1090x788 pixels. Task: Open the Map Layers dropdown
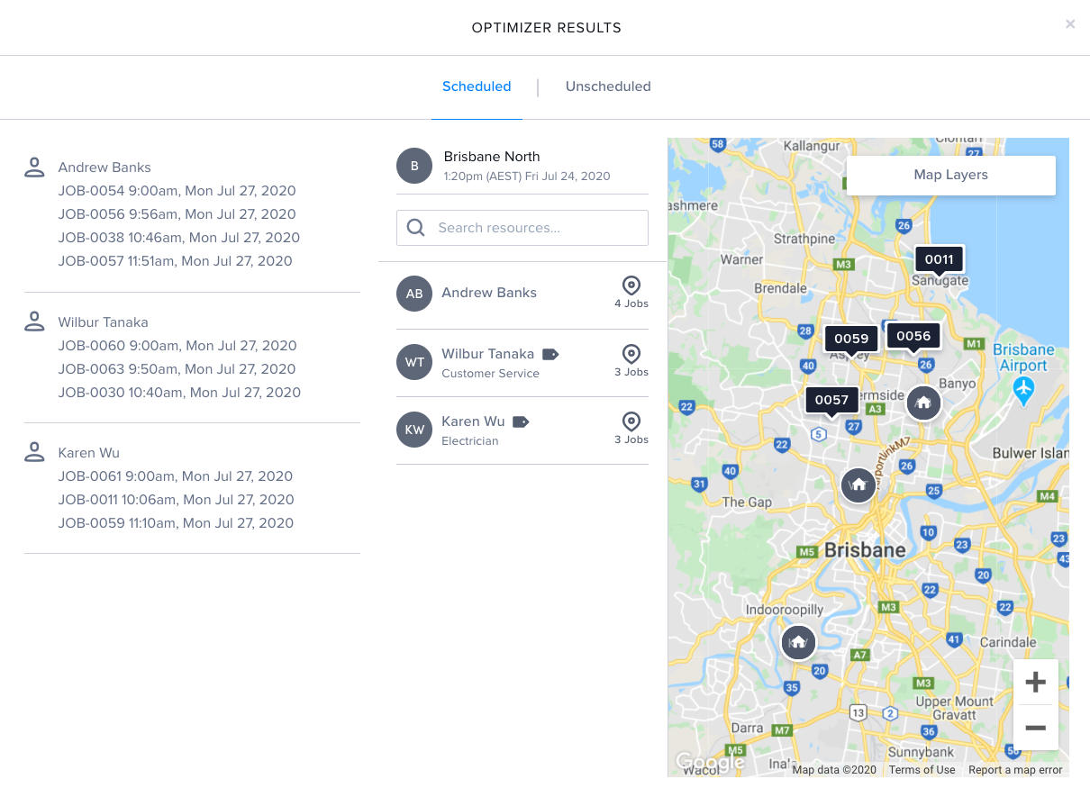[x=950, y=175]
